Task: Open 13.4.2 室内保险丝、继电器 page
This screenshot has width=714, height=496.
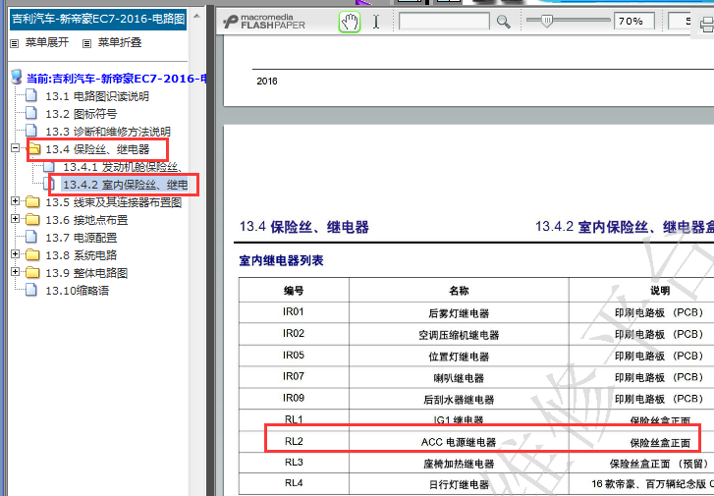Action: [x=126, y=185]
